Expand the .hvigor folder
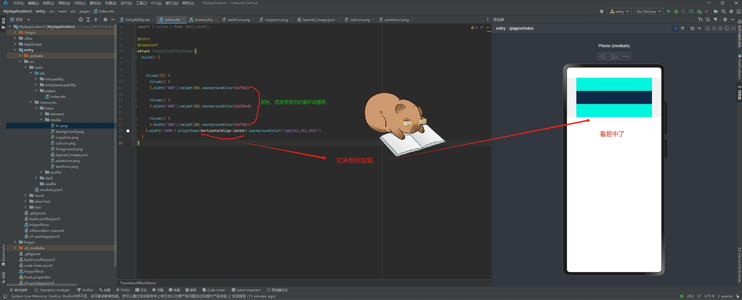 pyautogui.click(x=15, y=32)
